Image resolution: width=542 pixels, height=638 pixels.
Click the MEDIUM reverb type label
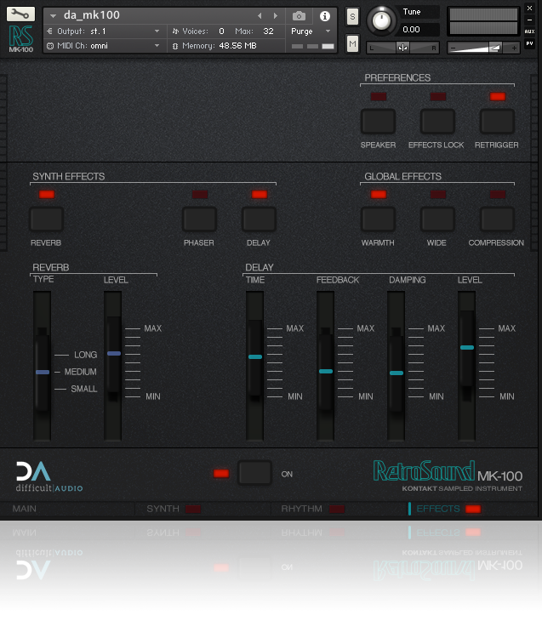80,372
